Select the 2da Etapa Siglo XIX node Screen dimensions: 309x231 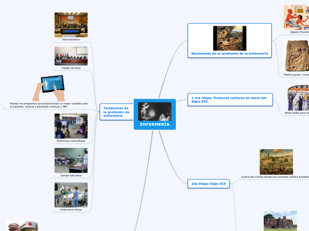[209, 183]
